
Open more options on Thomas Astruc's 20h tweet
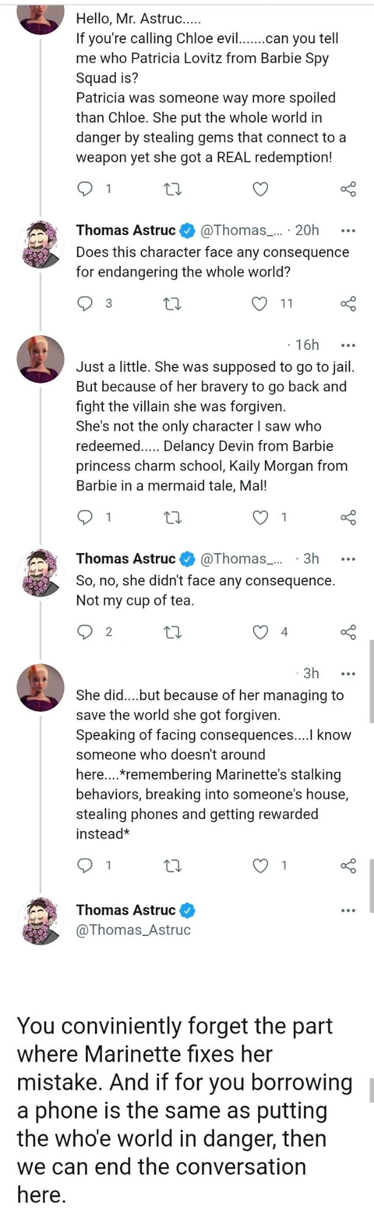click(348, 231)
